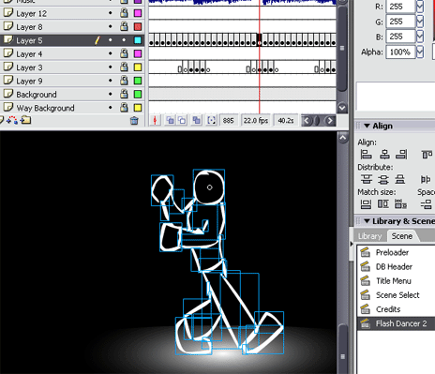Screen dimensions: 435x374
Task: Click the Preloader scene clapper icon
Action: click(x=365, y=252)
